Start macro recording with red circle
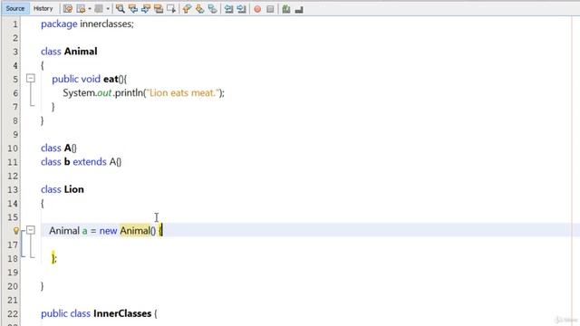580x326 pixels. (257, 9)
